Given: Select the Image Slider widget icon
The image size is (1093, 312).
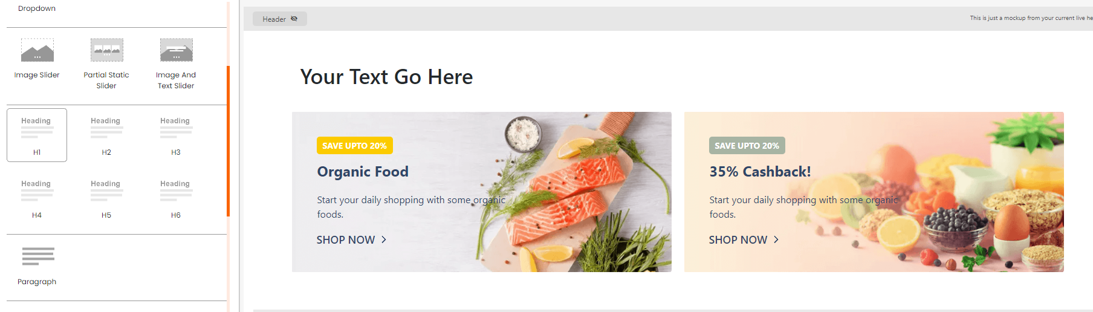Looking at the screenshot, I should pos(37,50).
